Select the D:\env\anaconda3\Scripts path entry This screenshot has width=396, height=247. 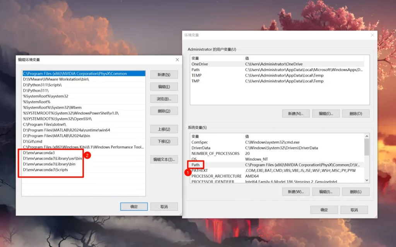46,170
